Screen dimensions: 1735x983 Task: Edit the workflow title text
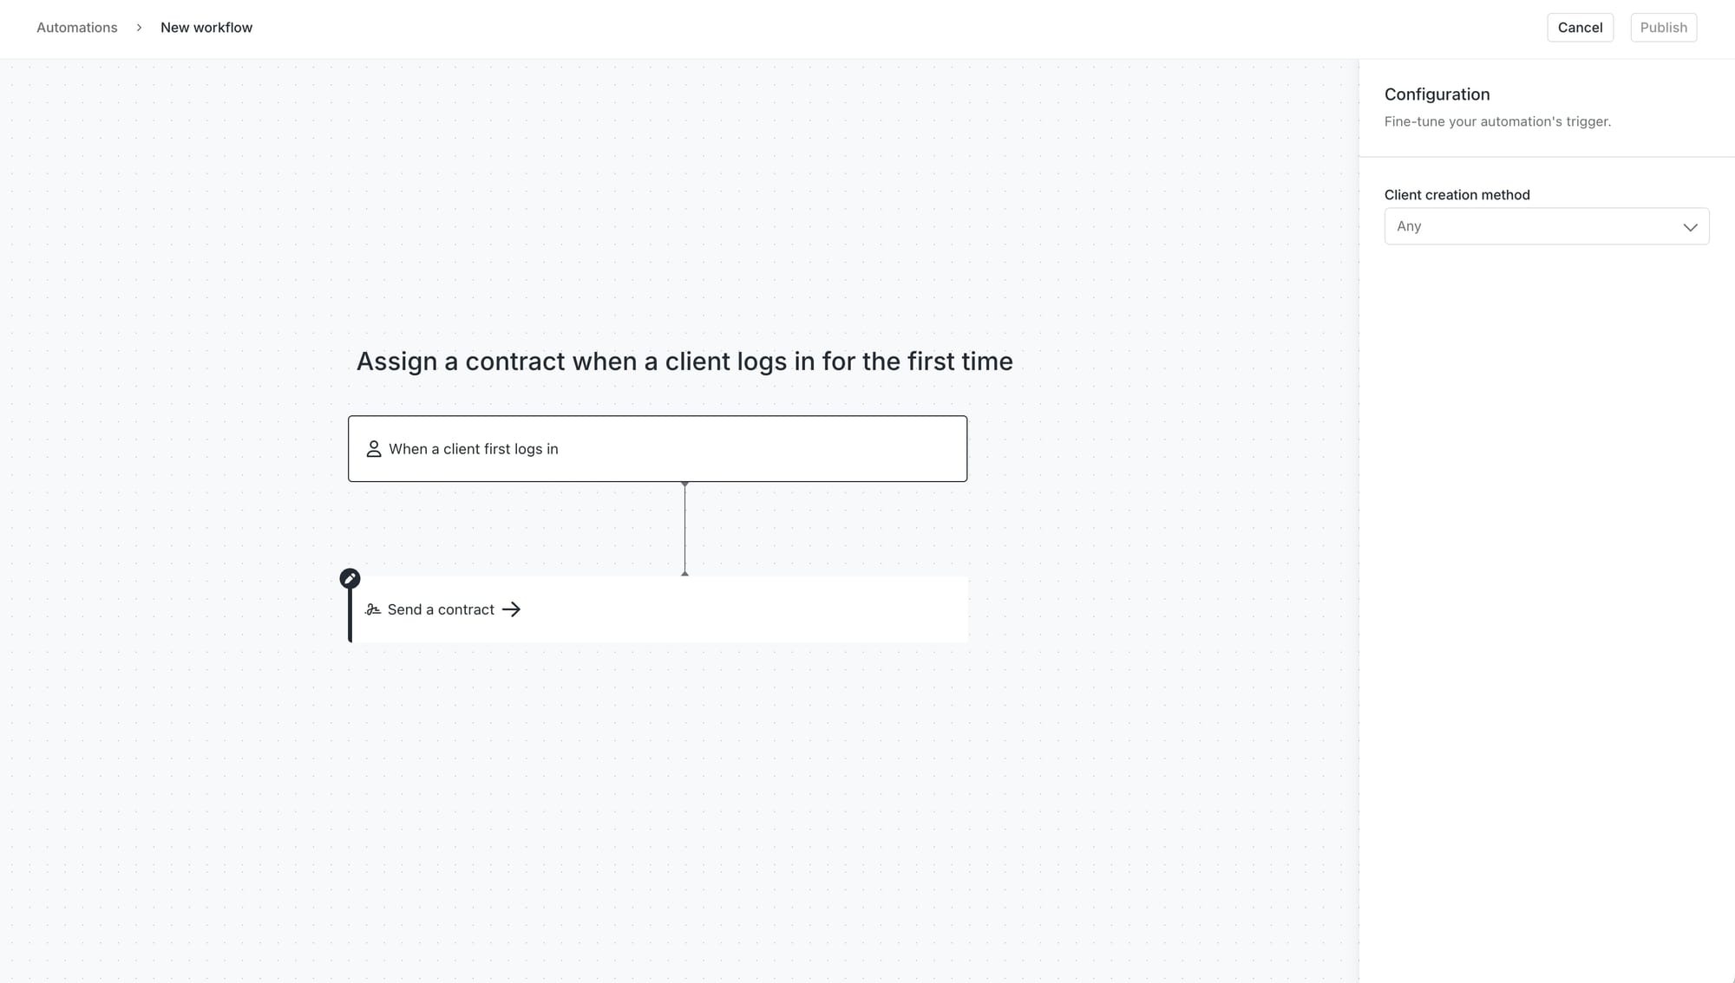click(x=684, y=361)
